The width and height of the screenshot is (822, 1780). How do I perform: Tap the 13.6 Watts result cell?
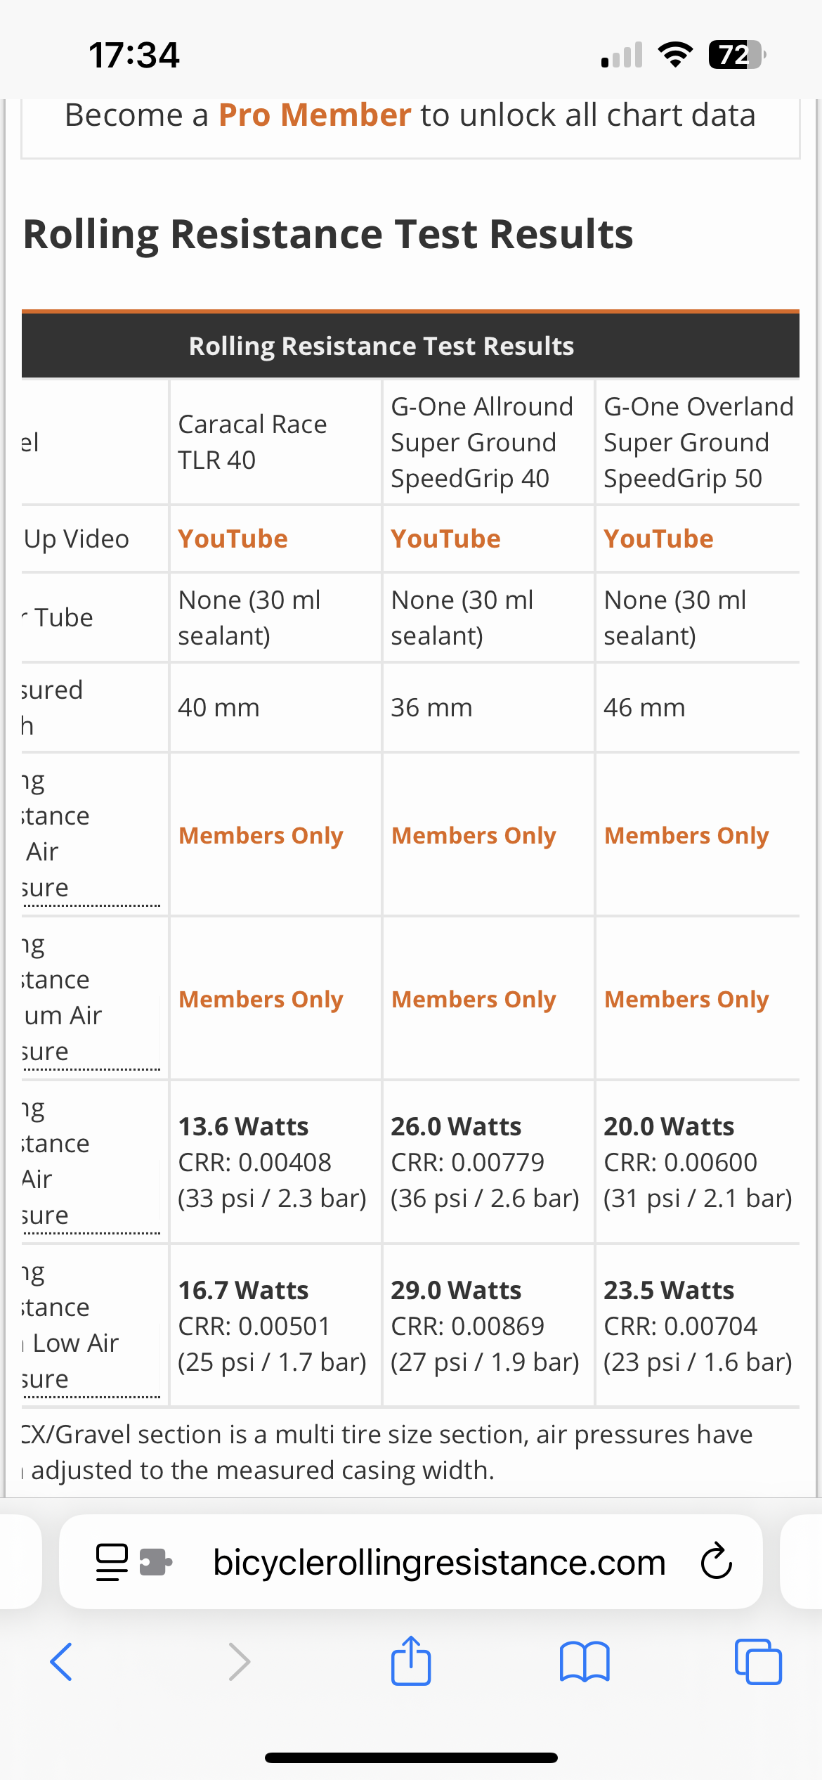[x=244, y=1126]
